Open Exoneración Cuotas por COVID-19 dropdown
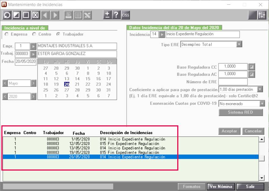Screen dimensions: 269x191 point(262,104)
